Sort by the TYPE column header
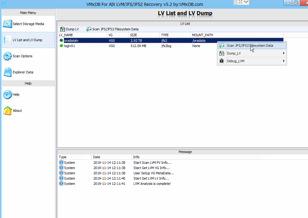 (175, 35)
